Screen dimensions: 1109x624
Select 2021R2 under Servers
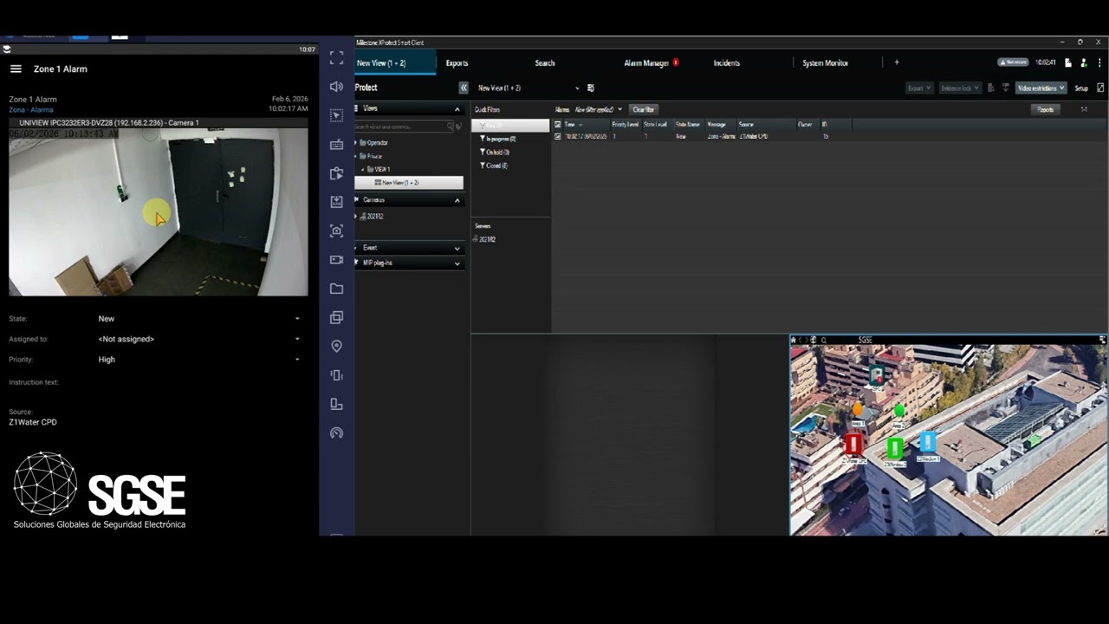(485, 239)
